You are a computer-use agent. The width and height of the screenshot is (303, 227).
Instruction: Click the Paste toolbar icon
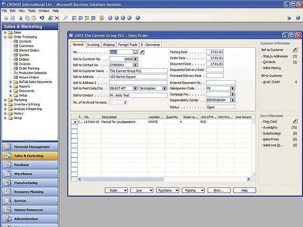click(x=34, y=18)
